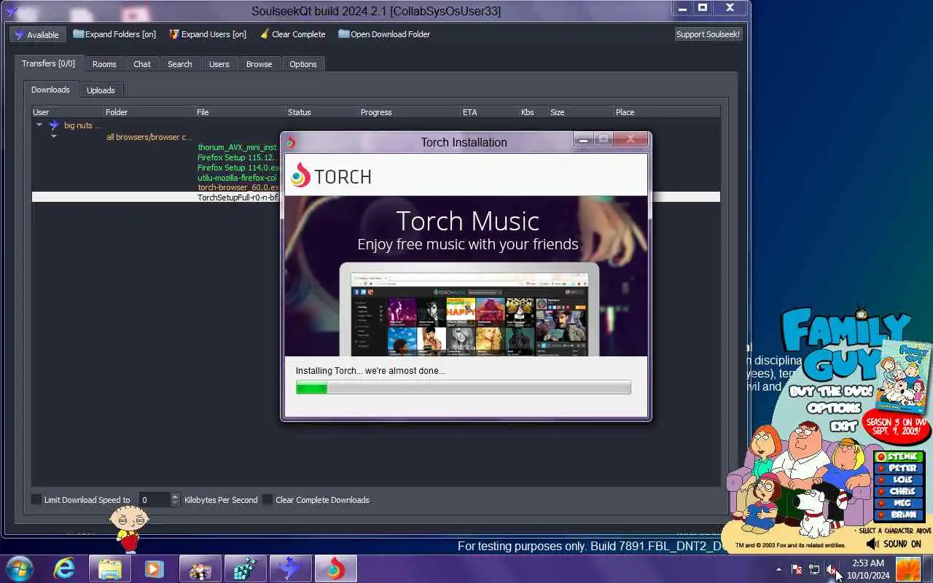The image size is (933, 583).
Task: Switch to the Uploads sub-tab
Action: coord(101,90)
